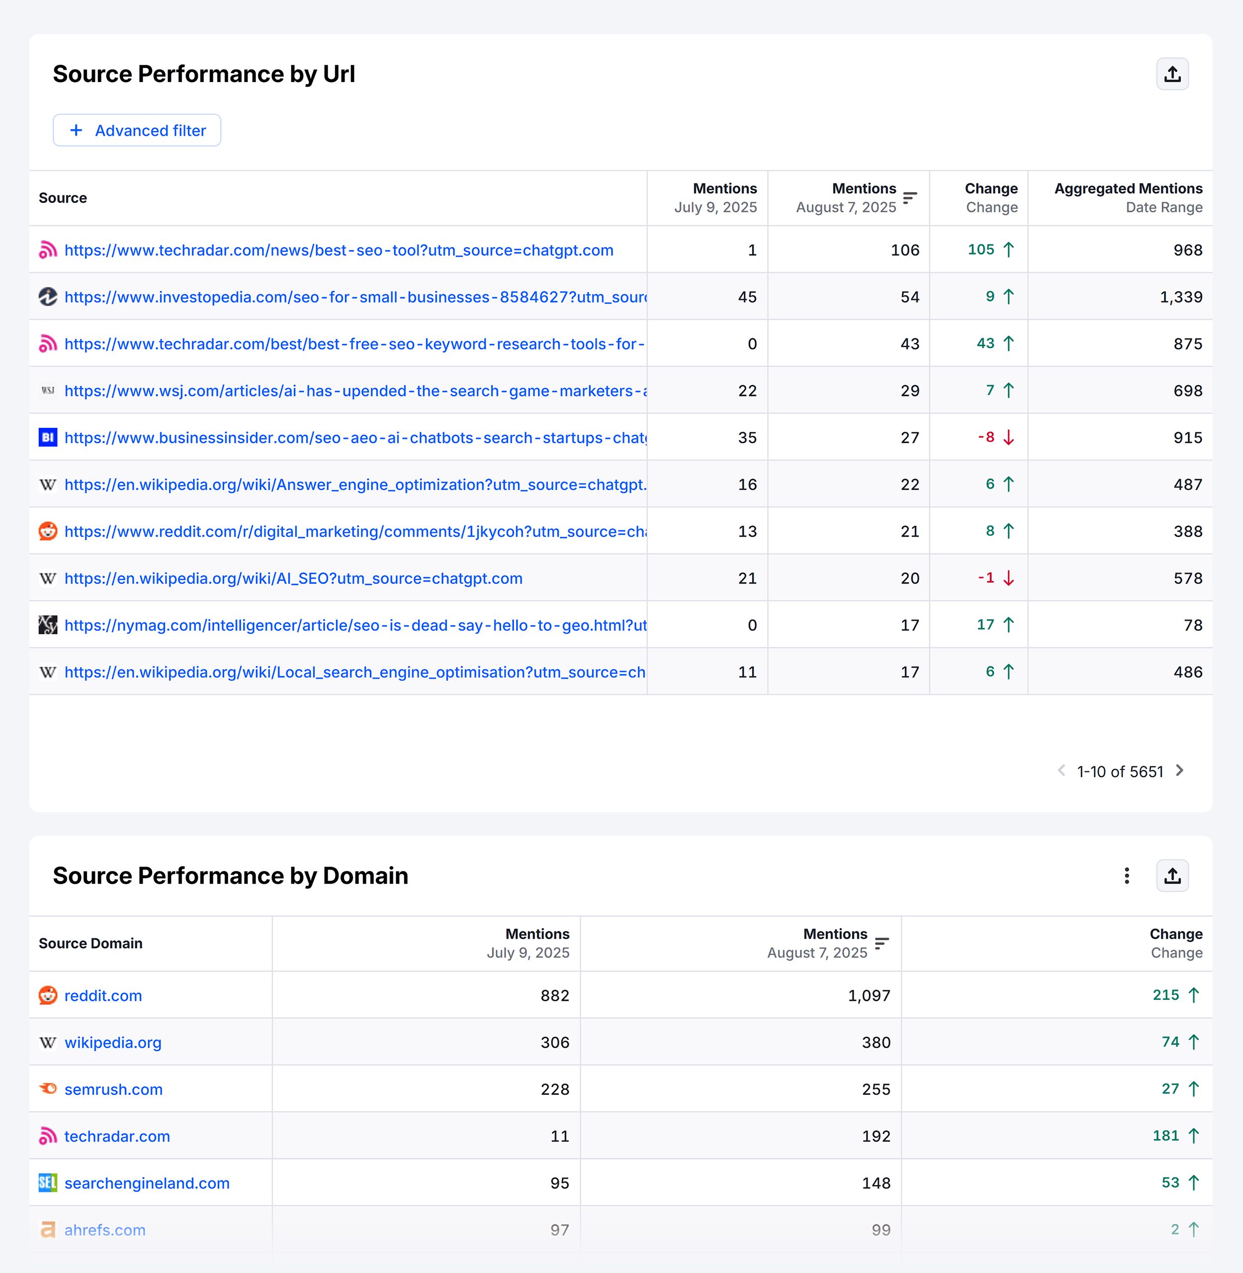Viewport: 1243px width, 1273px height.
Task: Open the Advanced filter
Action: point(136,130)
